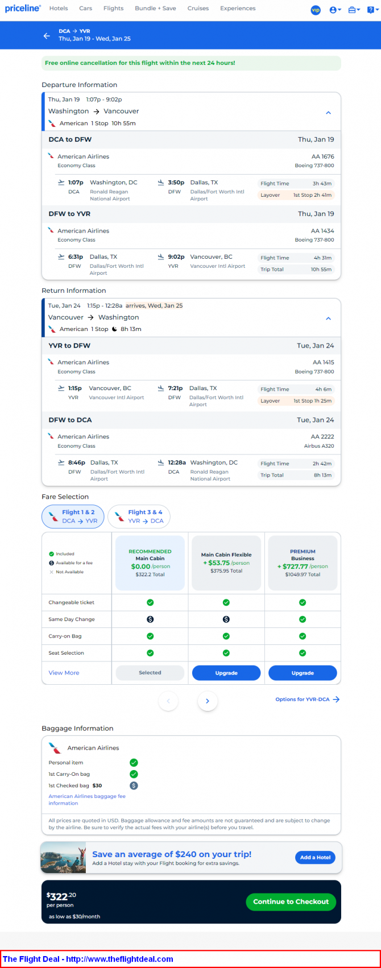Open the help question mark icon
381x968 pixels.
click(371, 10)
